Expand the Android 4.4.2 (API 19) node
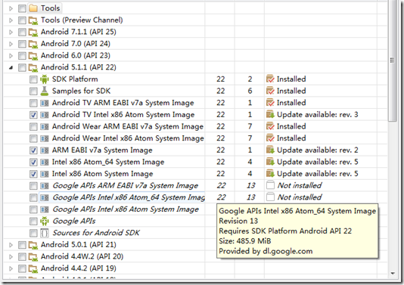 11,269
